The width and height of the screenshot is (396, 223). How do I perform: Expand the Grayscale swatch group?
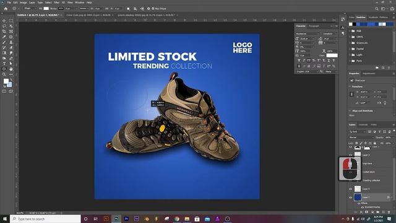(x=350, y=43)
